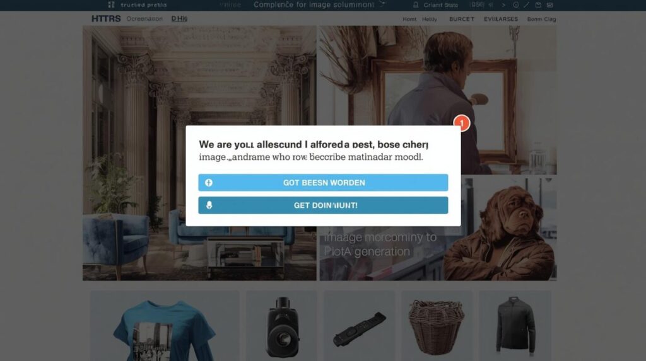Open the BURCET menu item

coord(461,19)
